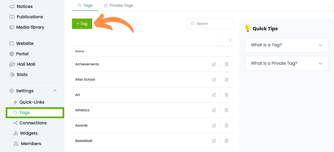
Task: Click the edit icon for Achievements tag
Action: pos(214,64)
